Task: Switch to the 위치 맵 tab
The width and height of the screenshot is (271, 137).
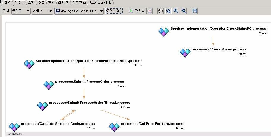Action: click(x=63, y=3)
